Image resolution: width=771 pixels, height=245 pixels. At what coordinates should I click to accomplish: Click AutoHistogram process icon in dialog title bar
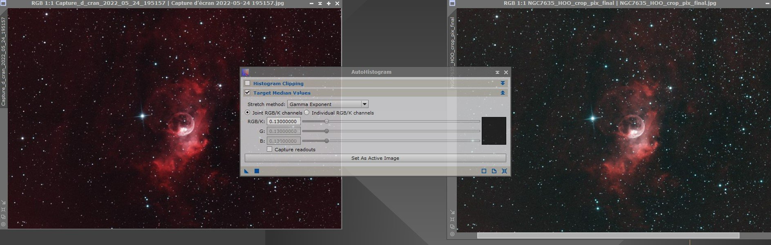(x=245, y=72)
